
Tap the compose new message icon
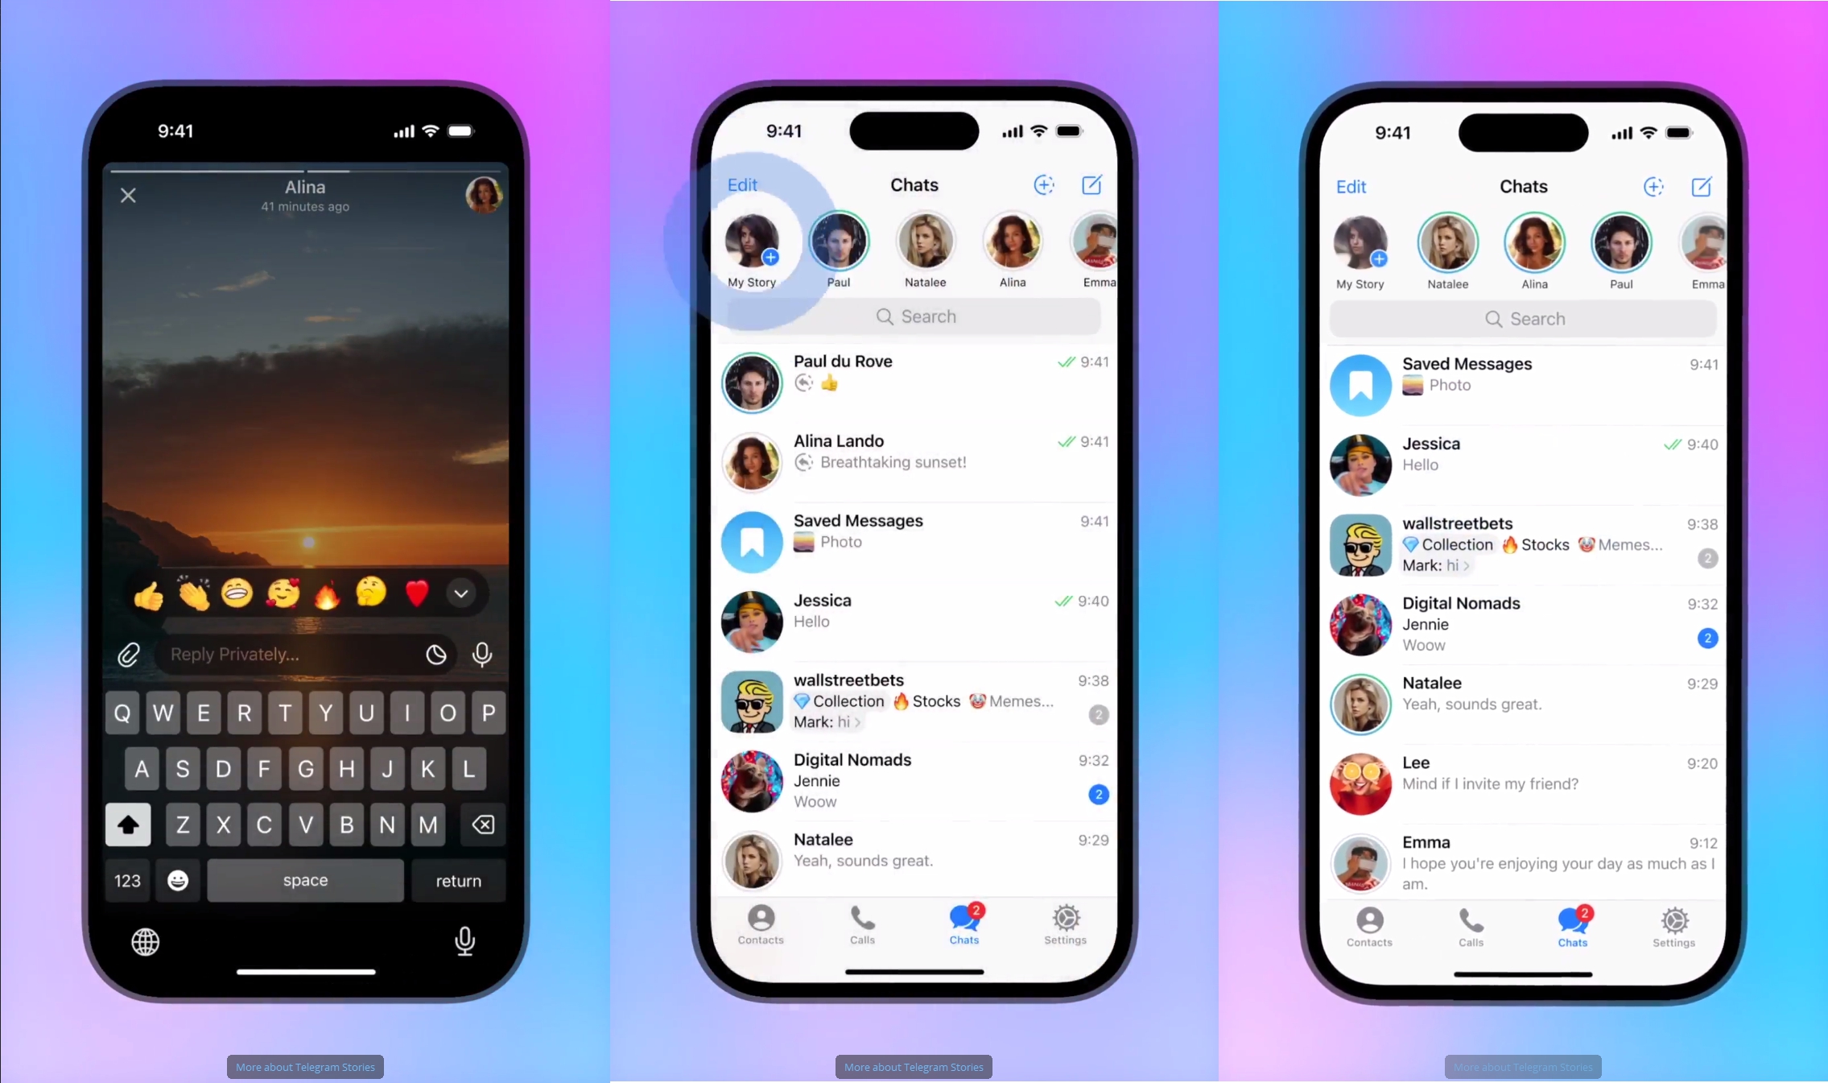[1091, 184]
